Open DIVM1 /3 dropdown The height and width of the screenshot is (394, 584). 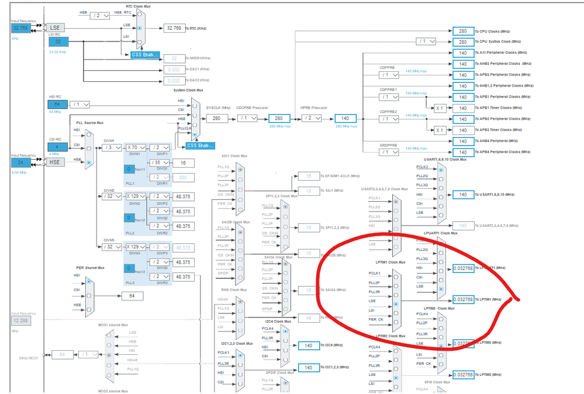pos(112,148)
